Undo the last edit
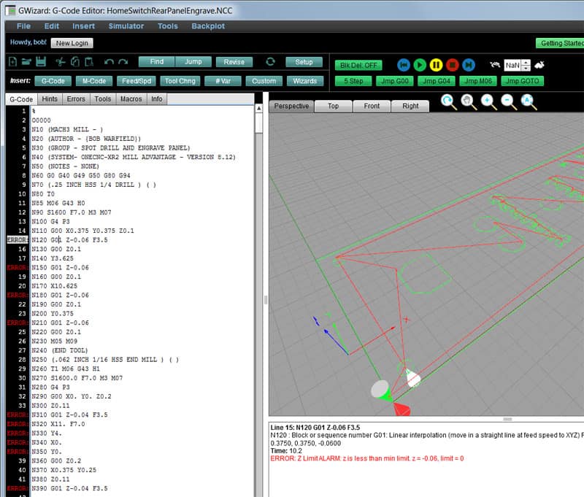The height and width of the screenshot is (497, 584). point(108,61)
